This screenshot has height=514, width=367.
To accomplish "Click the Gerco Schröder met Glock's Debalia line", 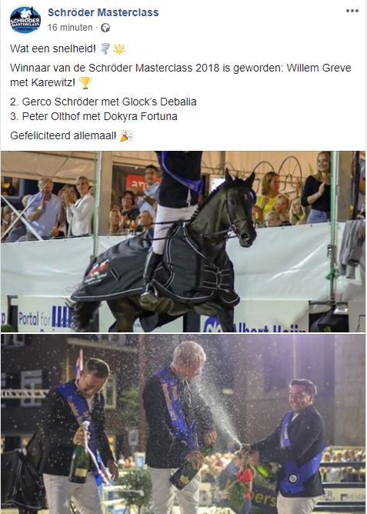I will click(103, 102).
